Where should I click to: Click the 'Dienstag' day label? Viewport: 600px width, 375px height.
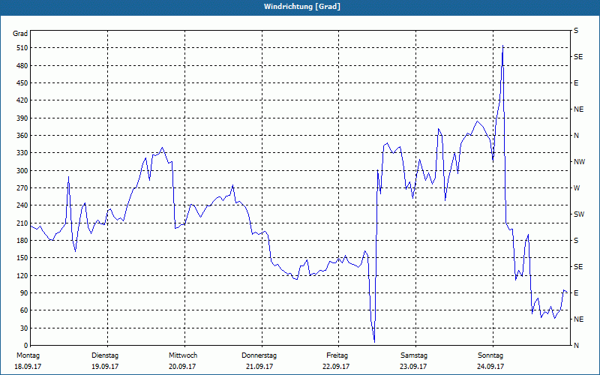tap(105, 355)
